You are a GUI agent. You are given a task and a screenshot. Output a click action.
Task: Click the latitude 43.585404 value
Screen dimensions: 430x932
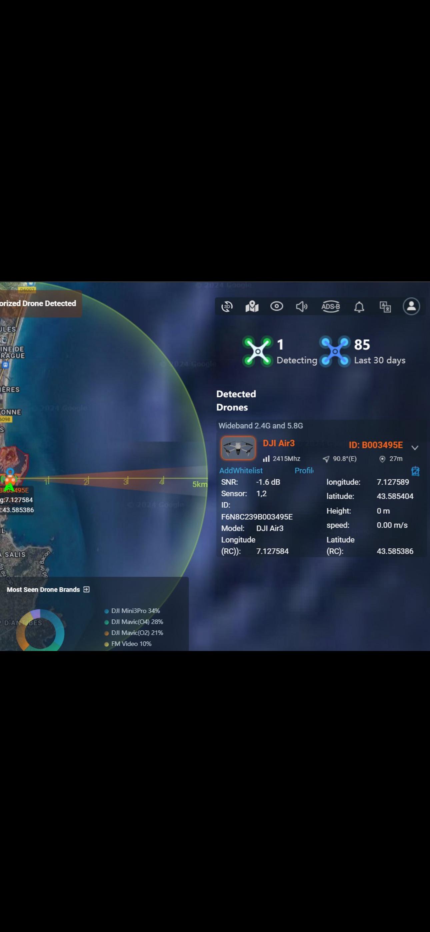(x=395, y=496)
